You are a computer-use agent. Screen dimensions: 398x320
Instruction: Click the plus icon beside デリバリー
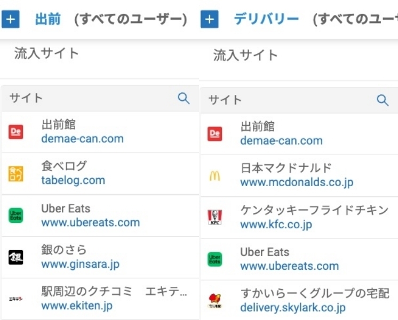pyautogui.click(x=210, y=20)
